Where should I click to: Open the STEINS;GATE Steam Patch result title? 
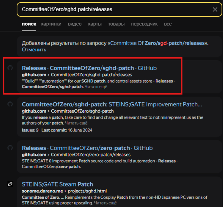pyautogui.click(x=58, y=184)
